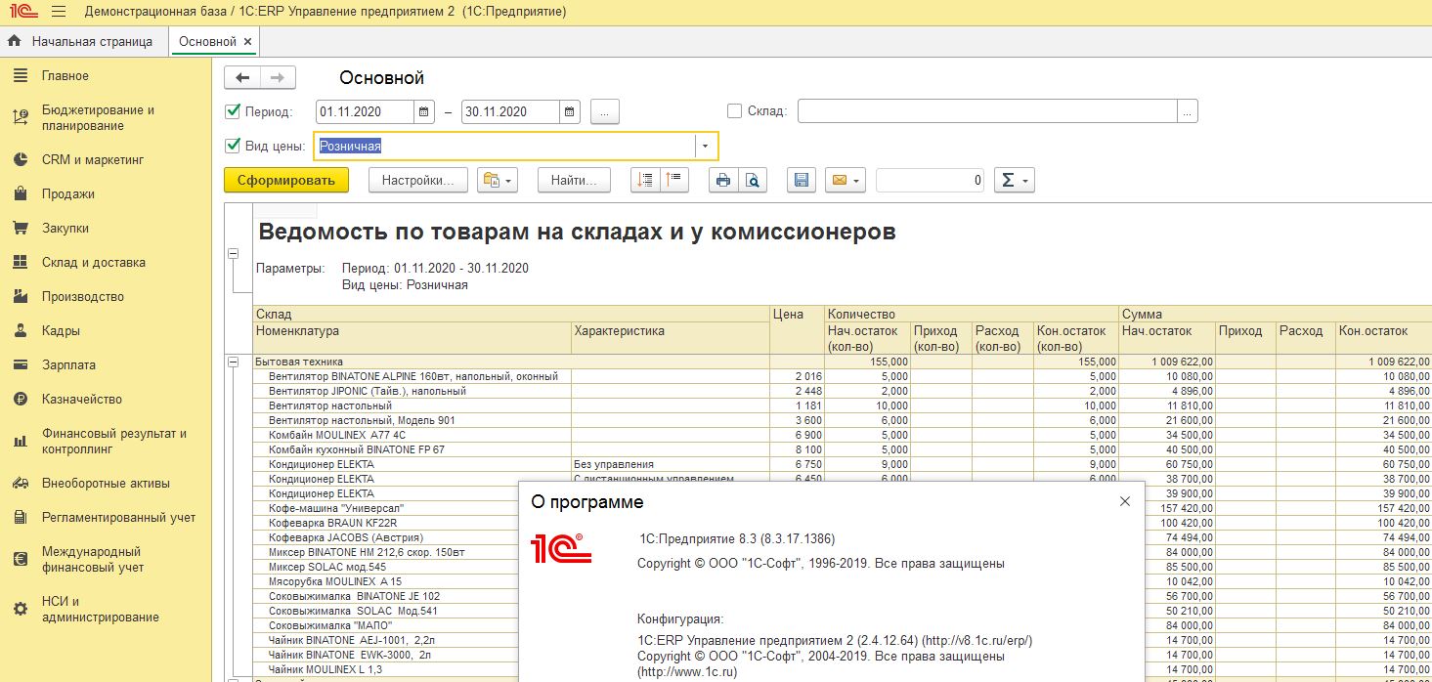Image resolution: width=1432 pixels, height=682 pixels.
Task: Open print preview magnifier icon
Action: click(x=753, y=180)
